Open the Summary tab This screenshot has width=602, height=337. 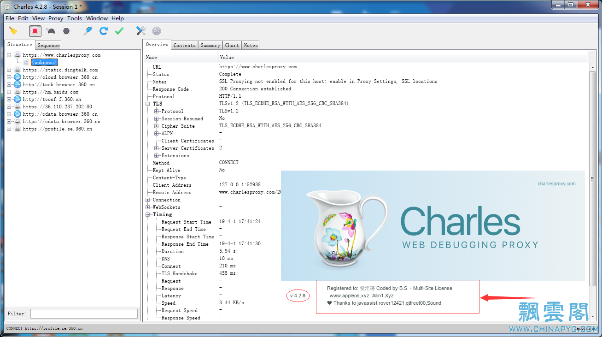[210, 45]
